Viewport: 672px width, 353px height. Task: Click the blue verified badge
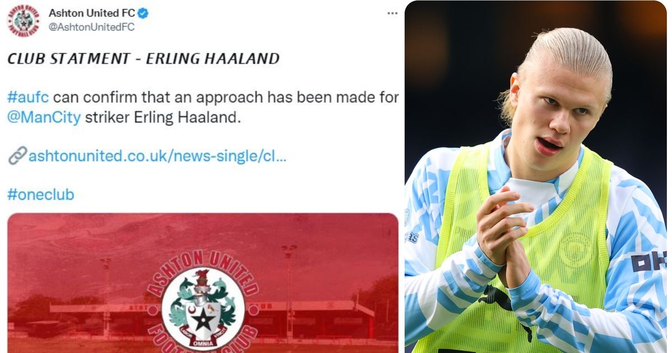(143, 13)
